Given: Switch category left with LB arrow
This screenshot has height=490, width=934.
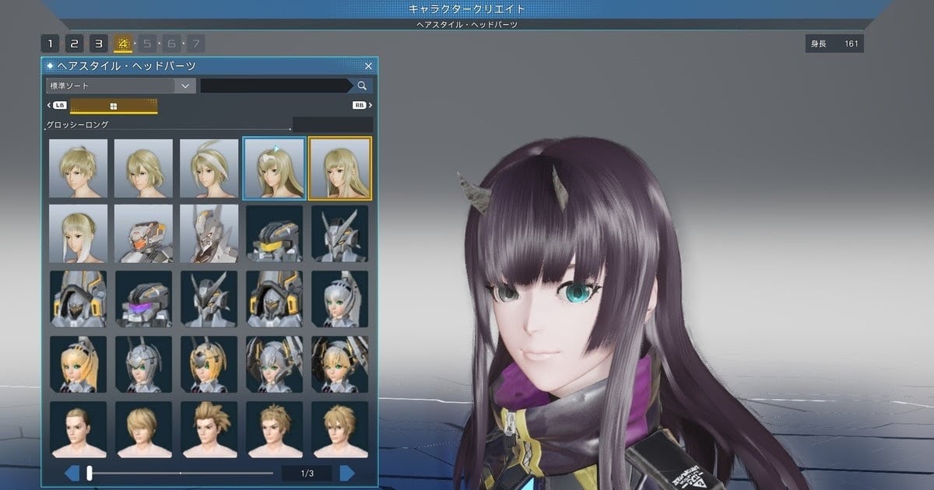Looking at the screenshot, I should tap(58, 105).
